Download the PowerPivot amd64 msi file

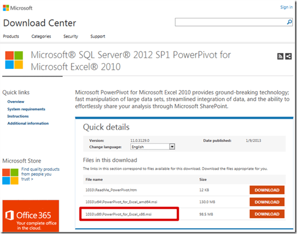(267, 202)
